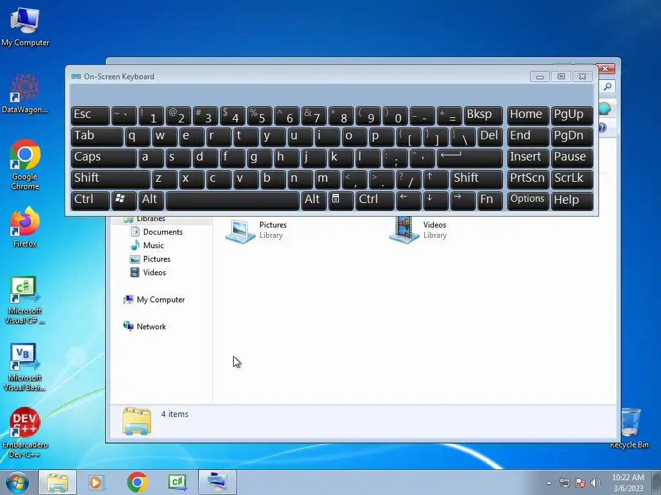Open Windows Media Player in taskbar
Viewport: 661px width, 495px height.
pos(96,482)
